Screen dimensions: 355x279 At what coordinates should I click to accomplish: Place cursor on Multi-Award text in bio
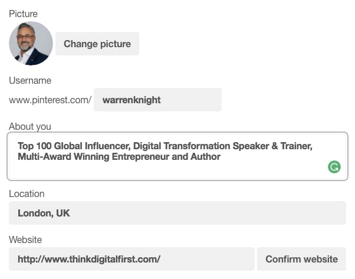coord(44,157)
